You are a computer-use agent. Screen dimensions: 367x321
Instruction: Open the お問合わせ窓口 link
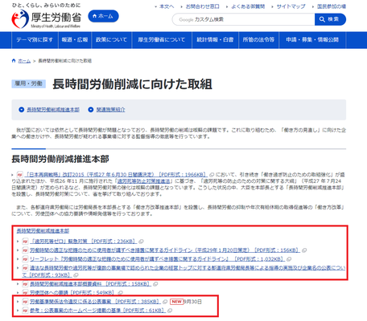[x=203, y=6]
